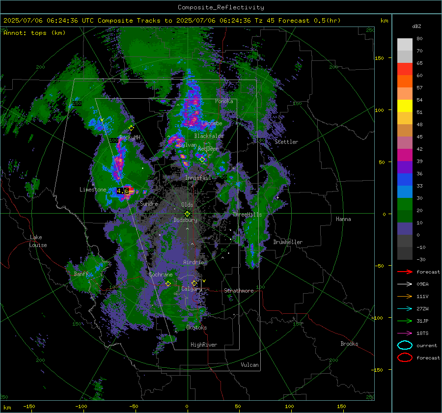Click the Lacombe city label
The image size is (442, 413).
click(212, 123)
